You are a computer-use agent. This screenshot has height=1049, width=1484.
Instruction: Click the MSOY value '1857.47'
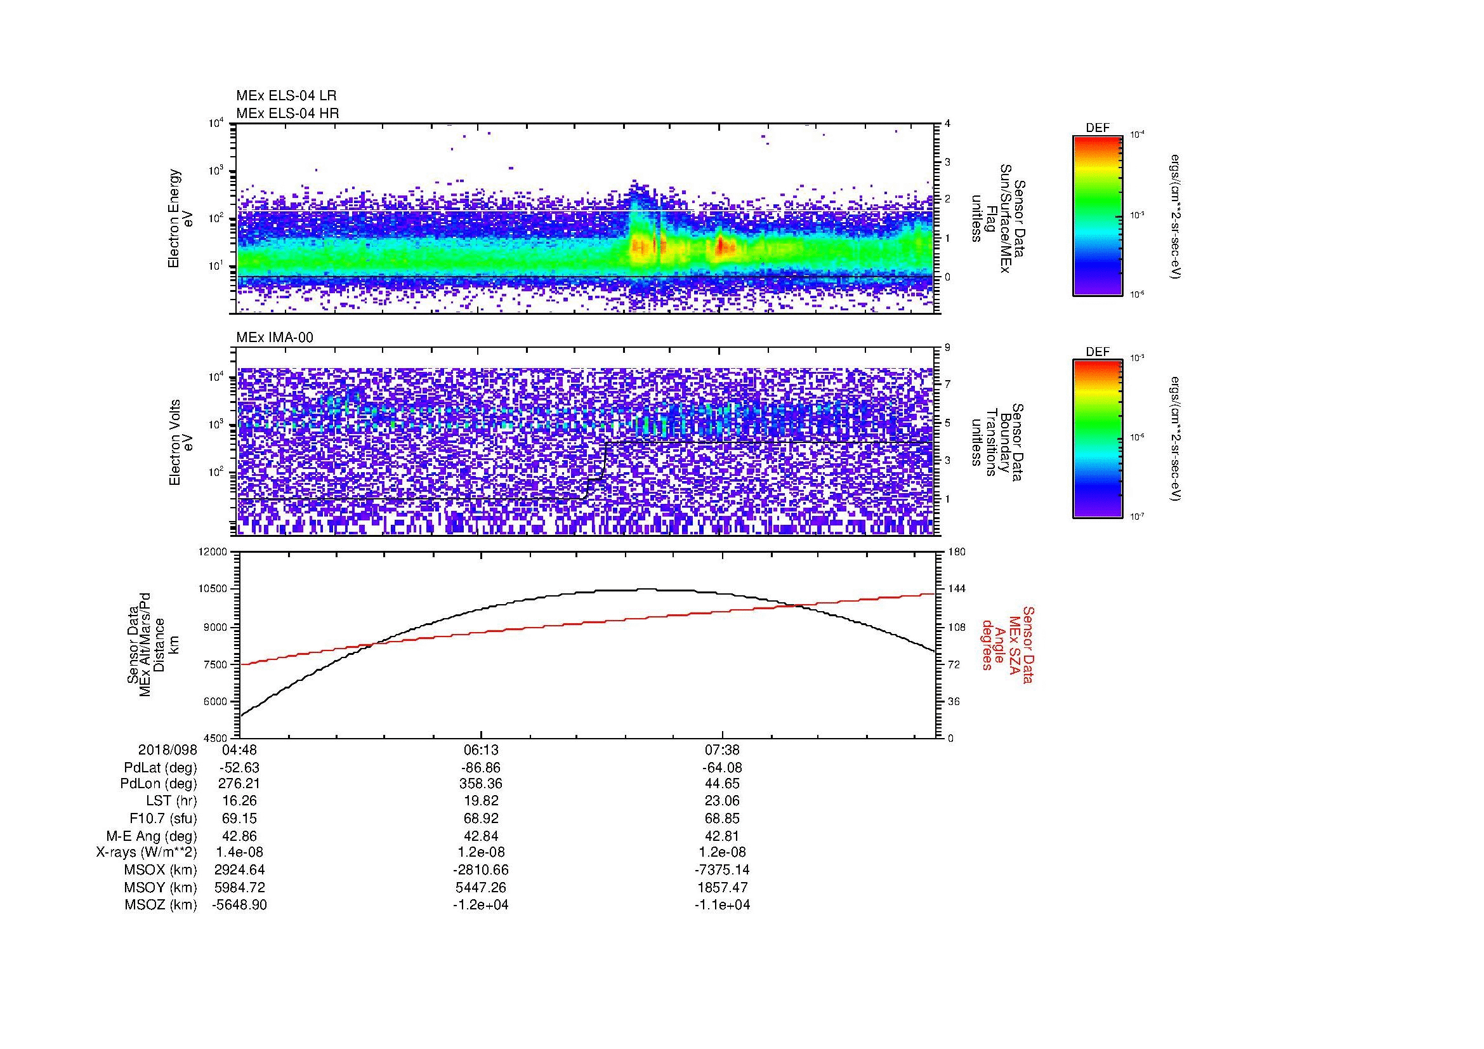722,887
